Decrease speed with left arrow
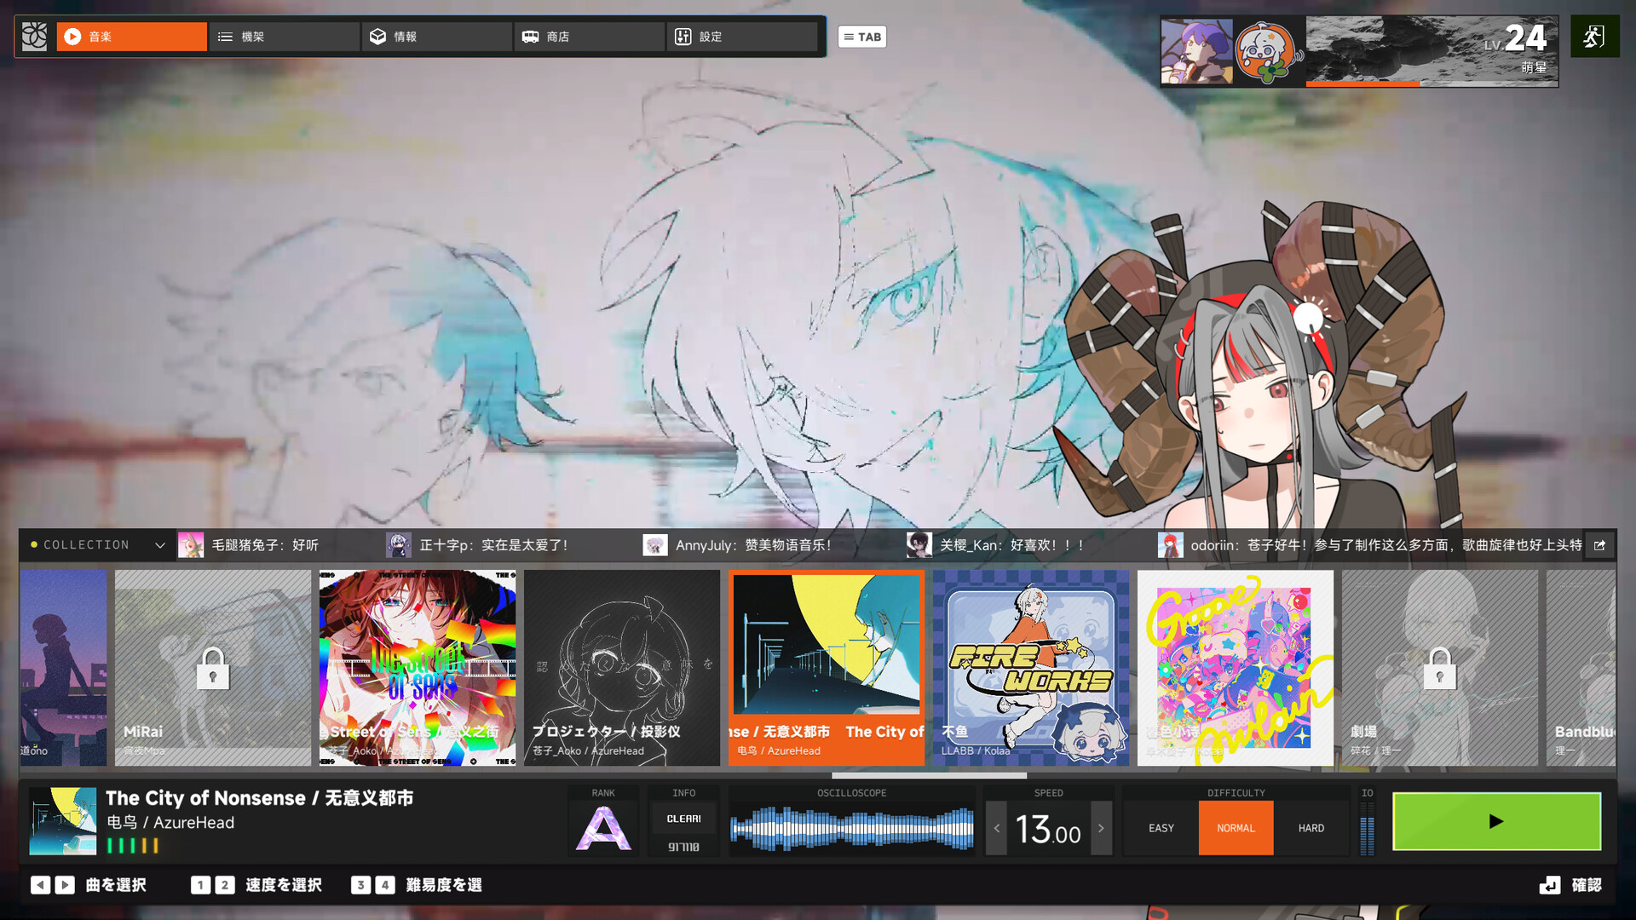 coord(996,828)
